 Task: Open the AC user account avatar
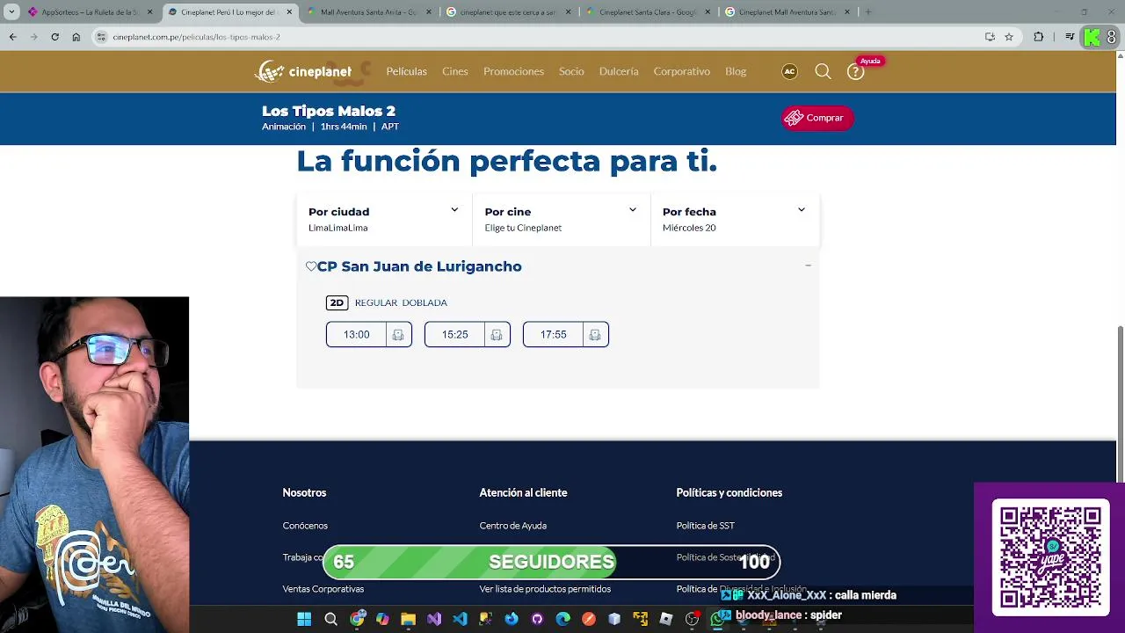[x=789, y=72]
